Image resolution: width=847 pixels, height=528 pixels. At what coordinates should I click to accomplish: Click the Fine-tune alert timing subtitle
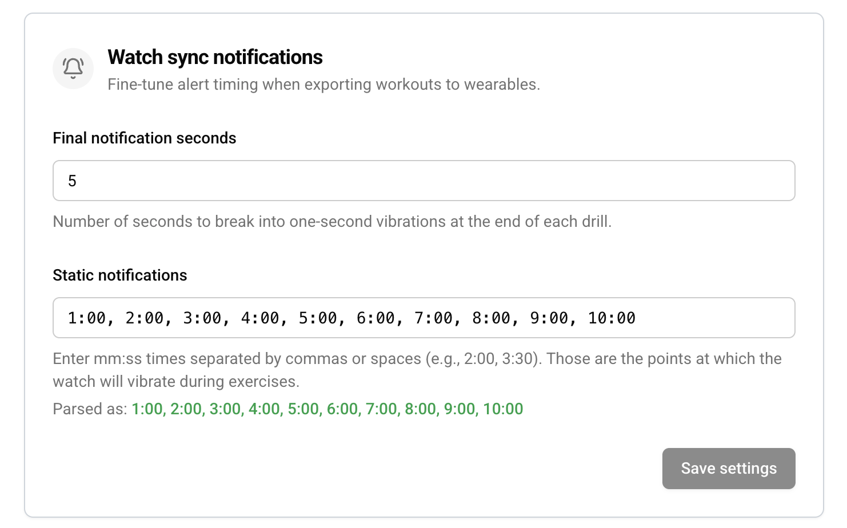tap(323, 84)
